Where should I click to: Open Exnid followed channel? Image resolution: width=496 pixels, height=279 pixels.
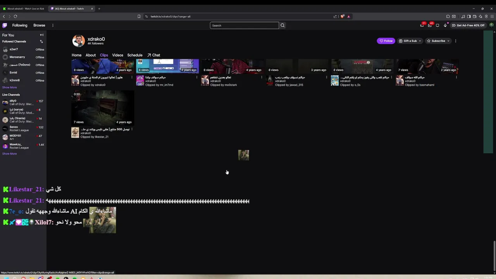click(x=23, y=72)
